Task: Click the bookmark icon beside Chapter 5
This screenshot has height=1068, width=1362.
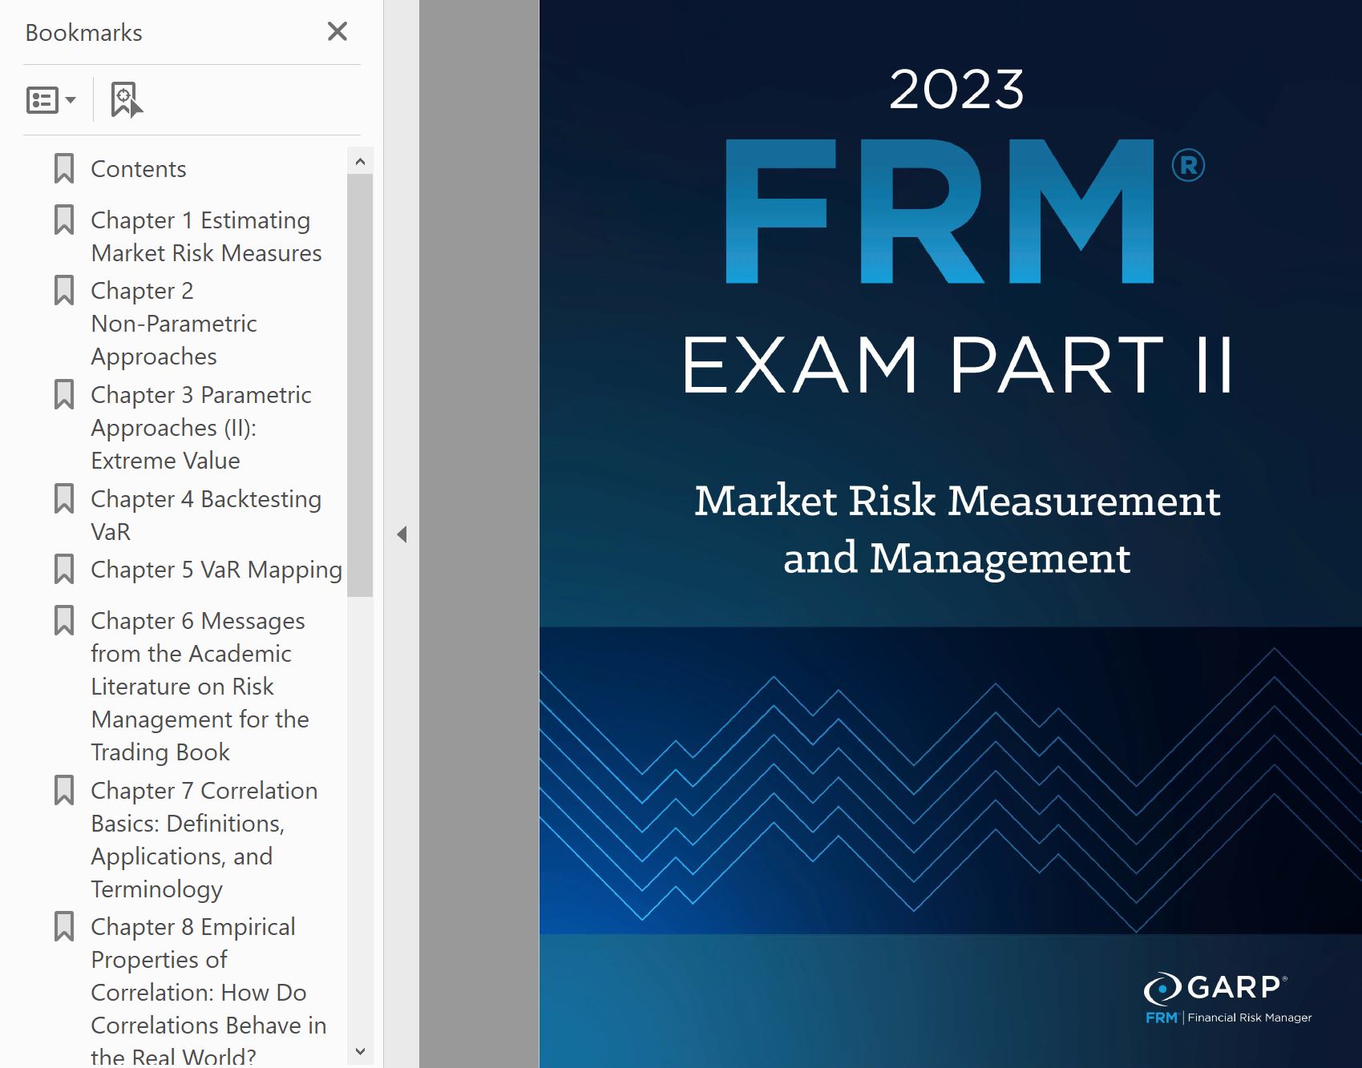Action: (64, 570)
